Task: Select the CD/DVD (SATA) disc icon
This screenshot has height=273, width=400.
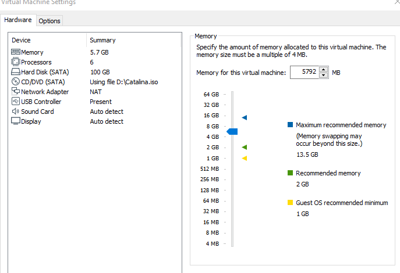Action: 16,82
